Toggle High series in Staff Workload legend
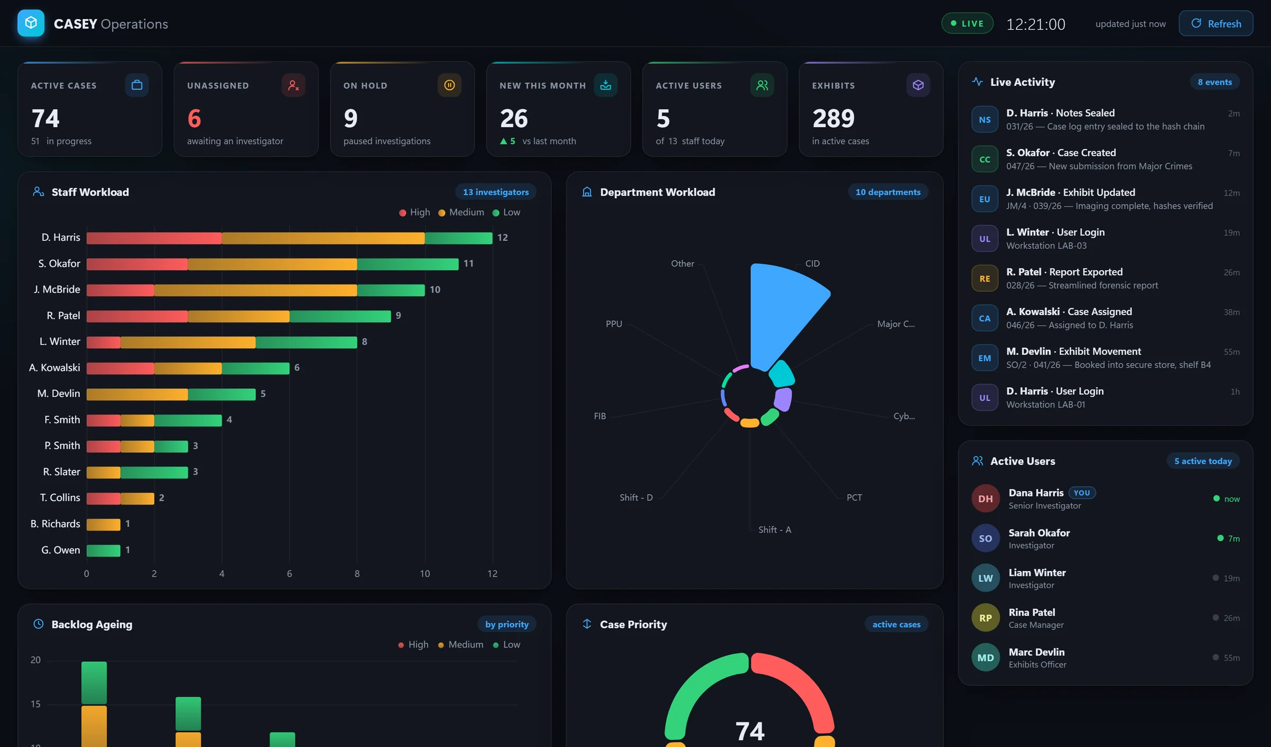 point(415,212)
